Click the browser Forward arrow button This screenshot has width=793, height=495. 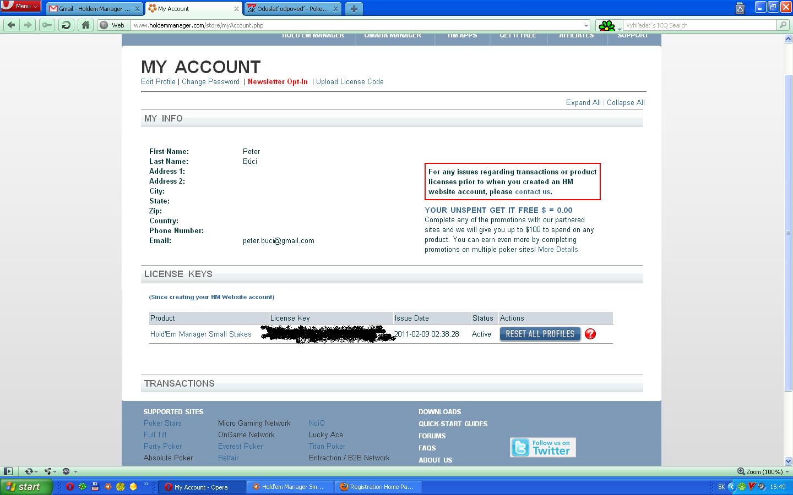pos(28,25)
